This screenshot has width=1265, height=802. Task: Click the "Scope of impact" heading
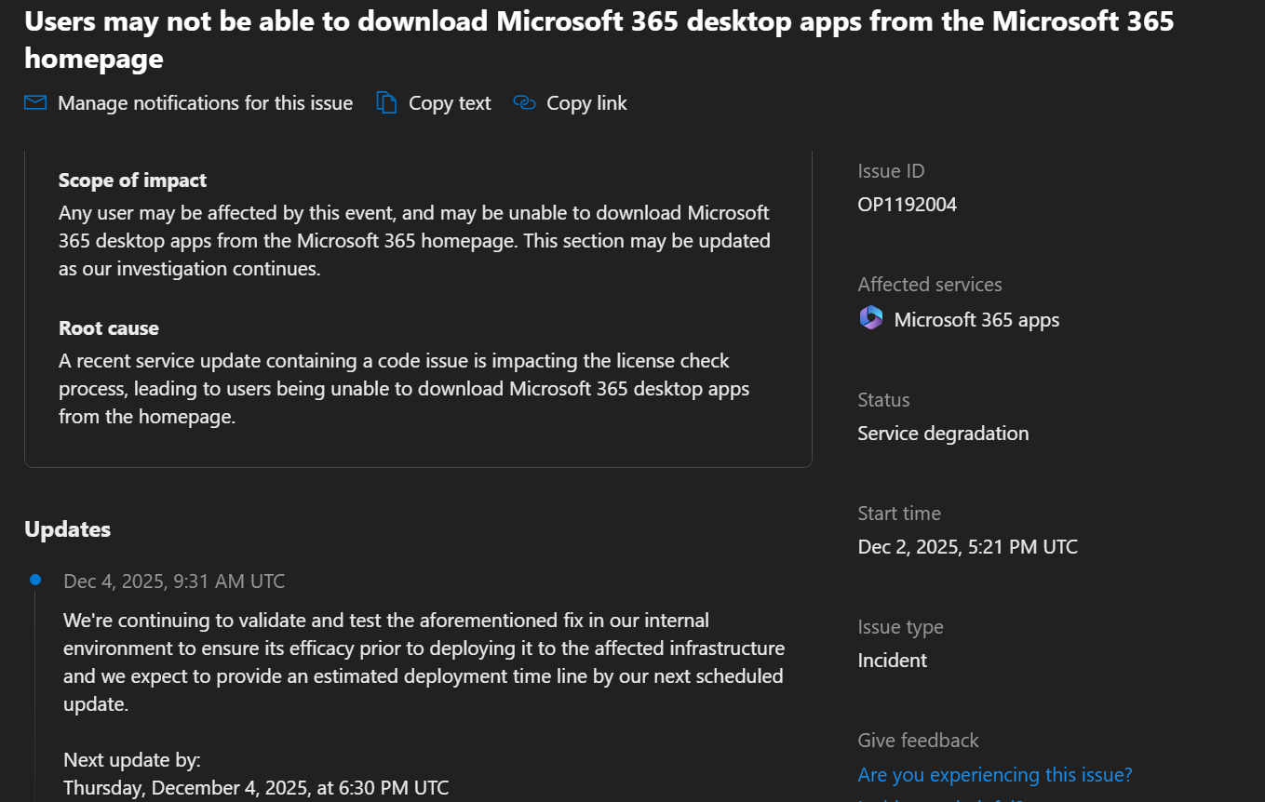coord(133,180)
